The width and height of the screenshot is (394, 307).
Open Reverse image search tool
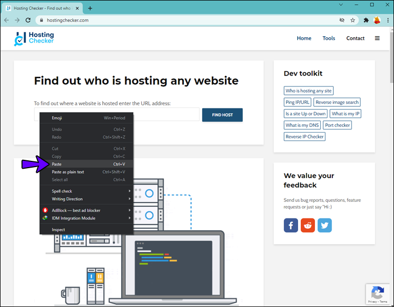[337, 102]
